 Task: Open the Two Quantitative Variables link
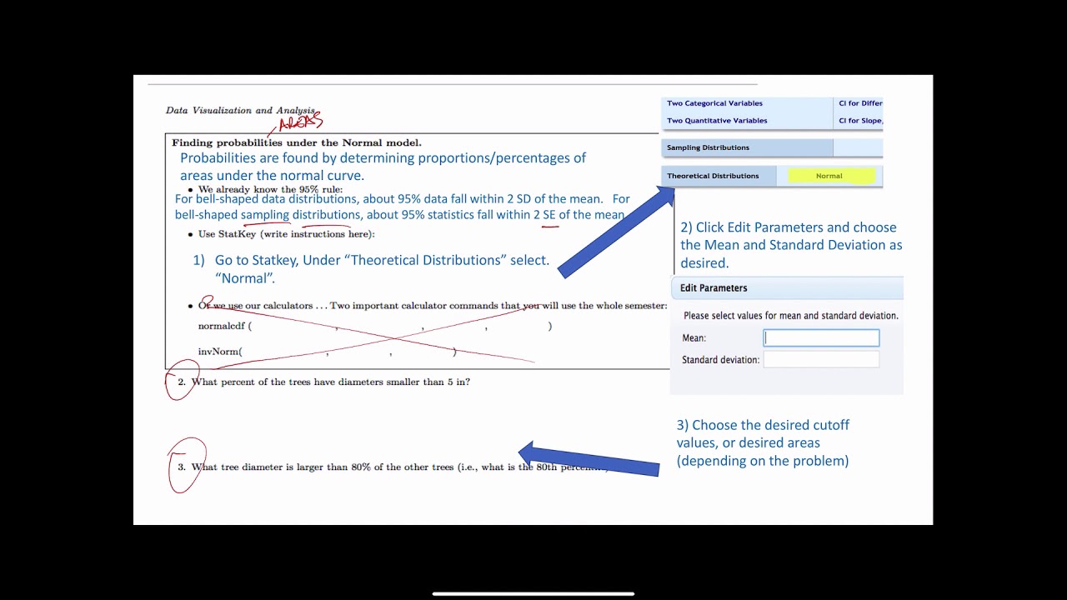pyautogui.click(x=717, y=121)
